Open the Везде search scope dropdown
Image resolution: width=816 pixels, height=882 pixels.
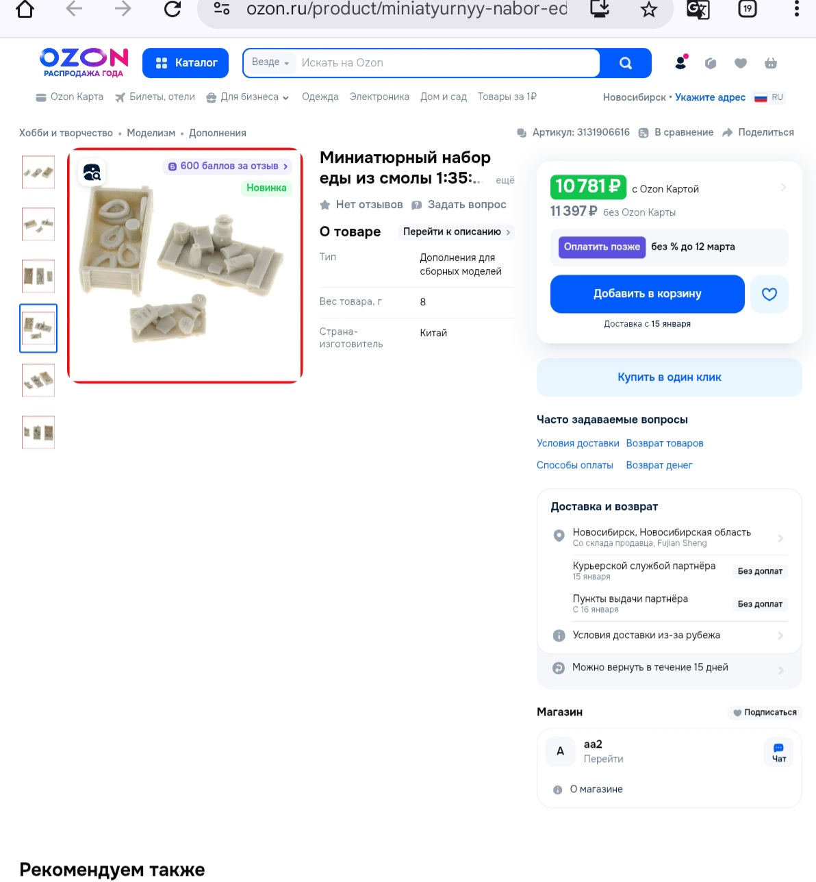(x=270, y=62)
